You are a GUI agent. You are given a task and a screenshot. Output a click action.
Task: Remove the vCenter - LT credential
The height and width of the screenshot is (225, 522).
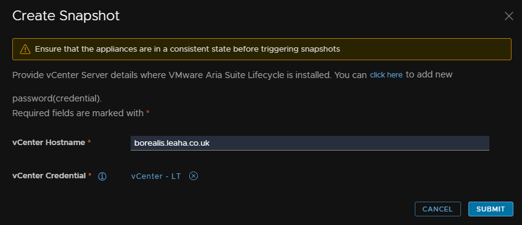click(194, 176)
